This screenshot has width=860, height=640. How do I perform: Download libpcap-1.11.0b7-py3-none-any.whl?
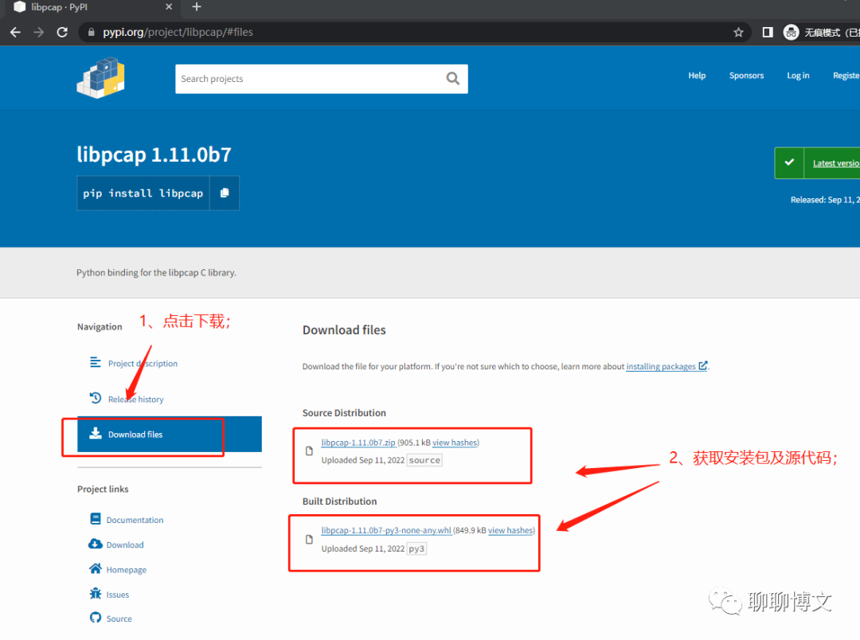[385, 529]
